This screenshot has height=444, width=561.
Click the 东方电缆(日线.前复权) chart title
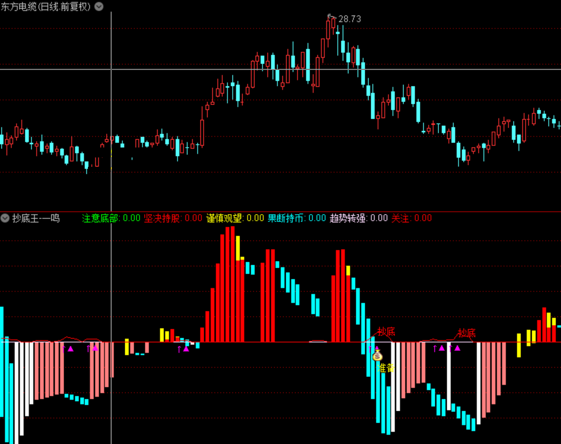coord(46,7)
